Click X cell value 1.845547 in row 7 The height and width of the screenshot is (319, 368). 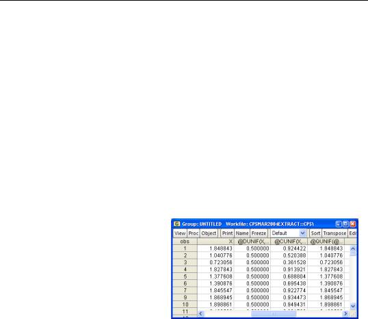coord(215,290)
